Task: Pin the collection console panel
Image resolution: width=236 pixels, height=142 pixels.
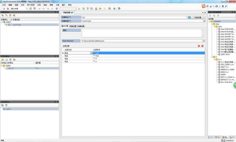Action: 55,12
